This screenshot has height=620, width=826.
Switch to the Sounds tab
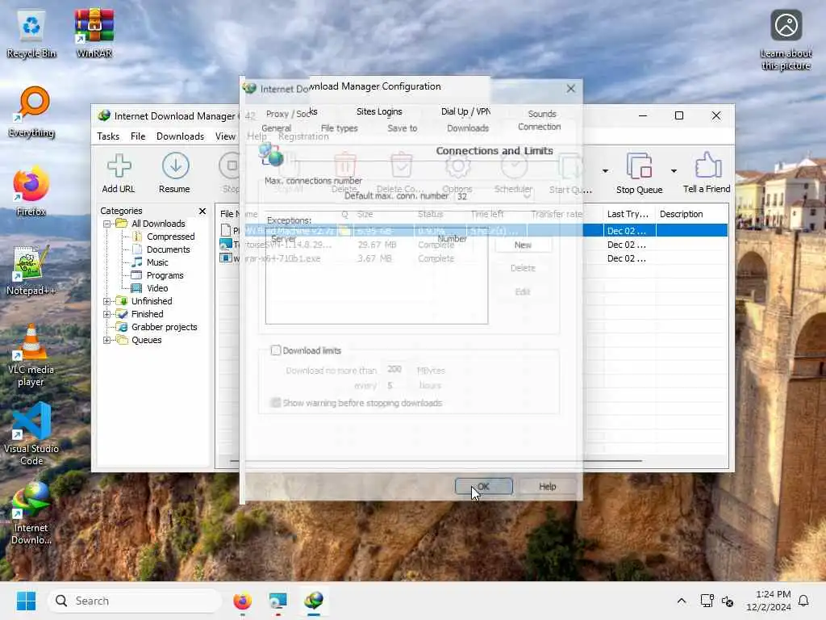click(x=542, y=114)
